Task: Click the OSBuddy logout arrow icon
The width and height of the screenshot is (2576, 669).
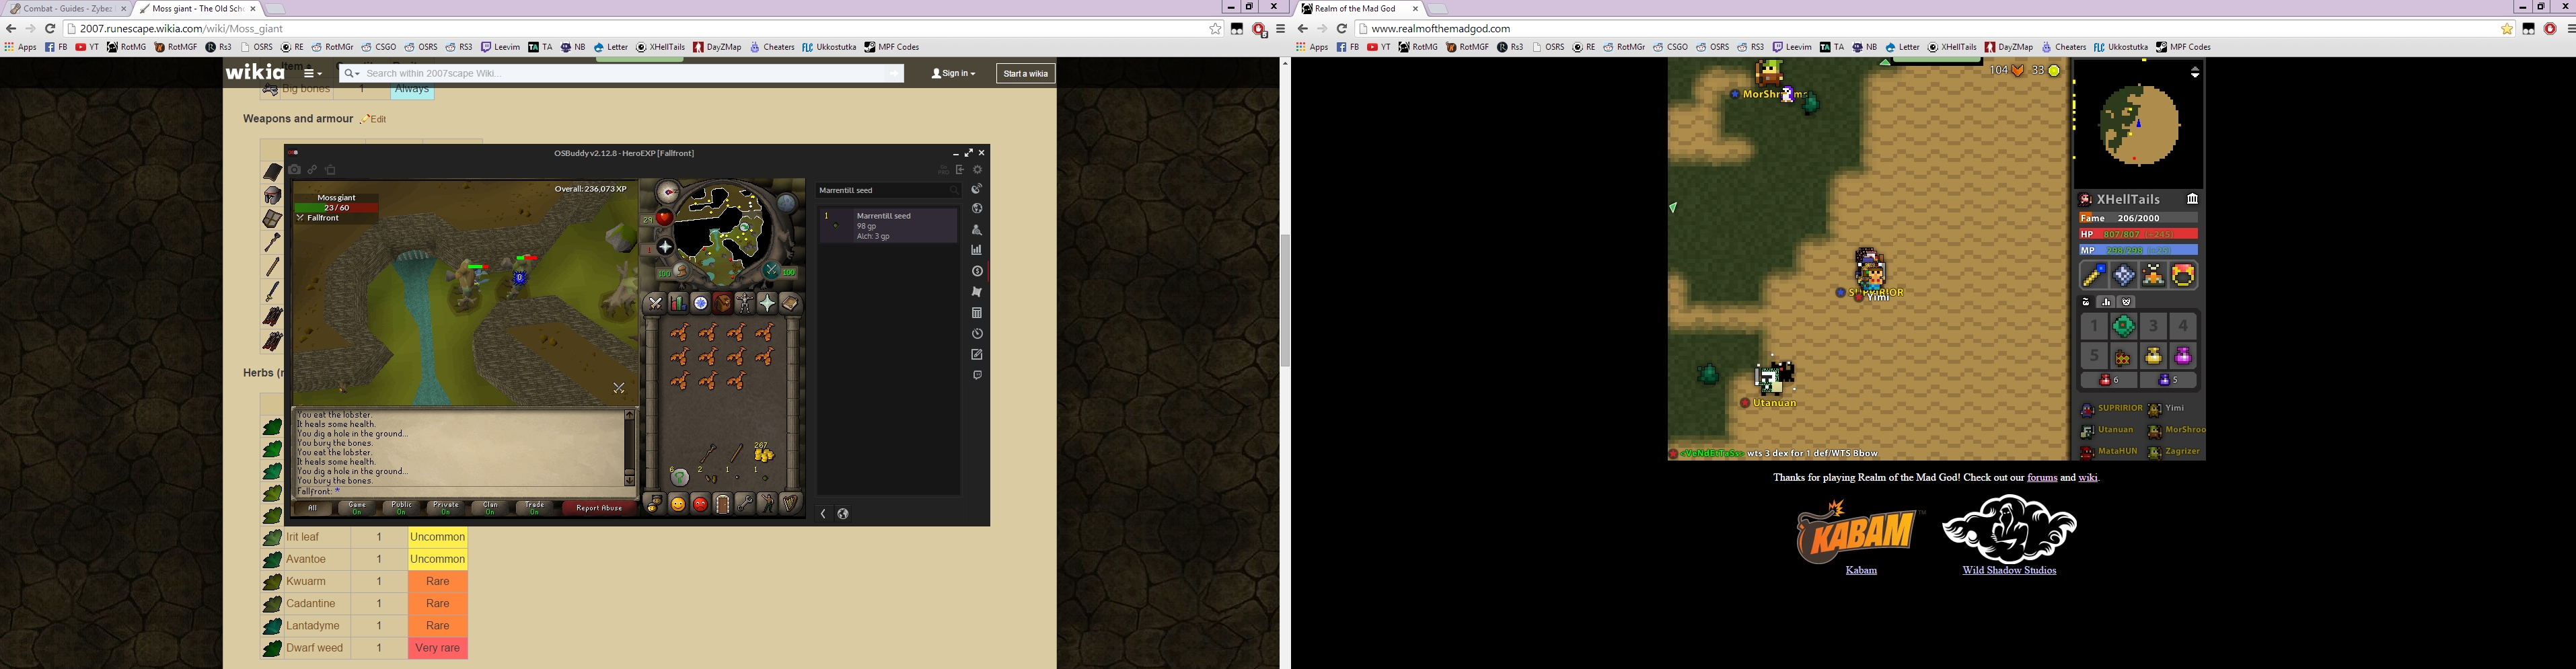Action: click(961, 170)
